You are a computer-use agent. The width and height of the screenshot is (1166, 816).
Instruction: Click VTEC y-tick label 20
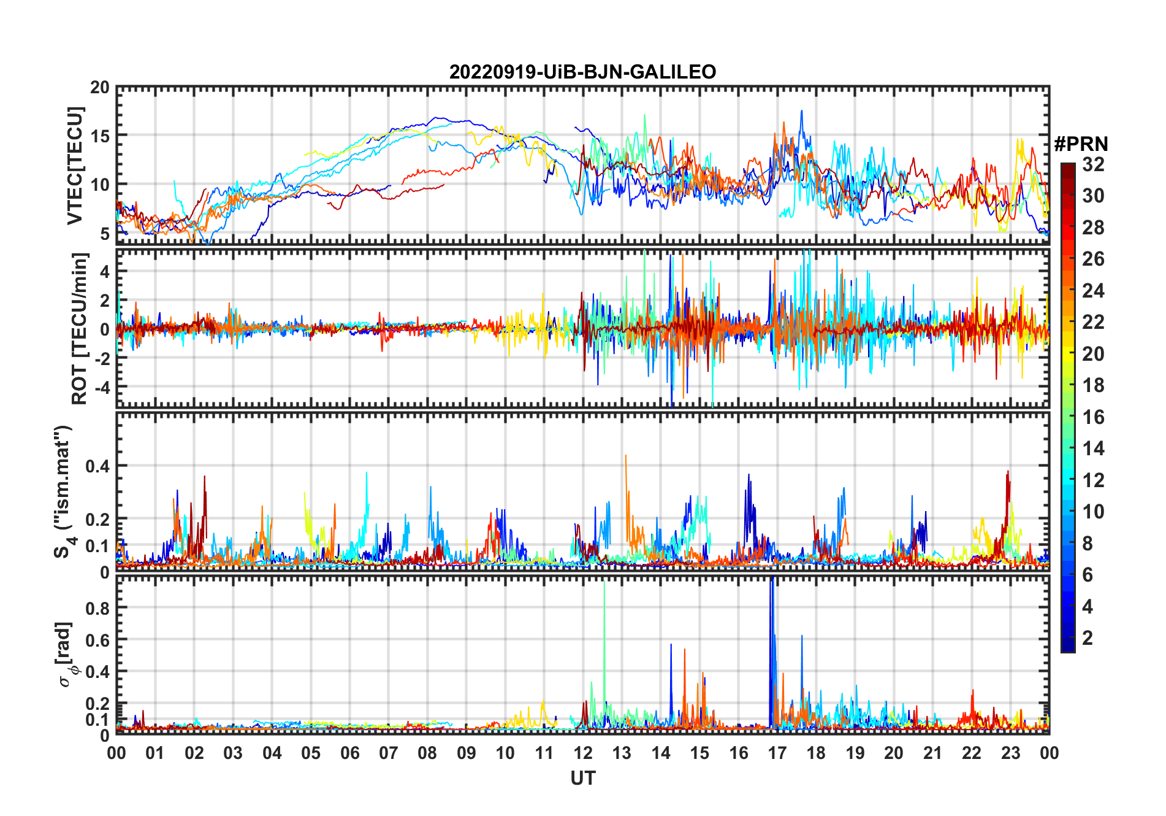[100, 88]
